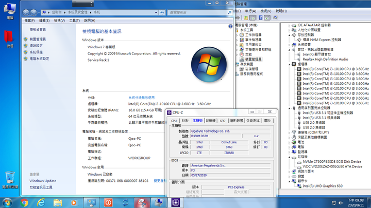Open Windows Media Player taskbar icon
This screenshot has width=371, height=208.
[x=74, y=202]
